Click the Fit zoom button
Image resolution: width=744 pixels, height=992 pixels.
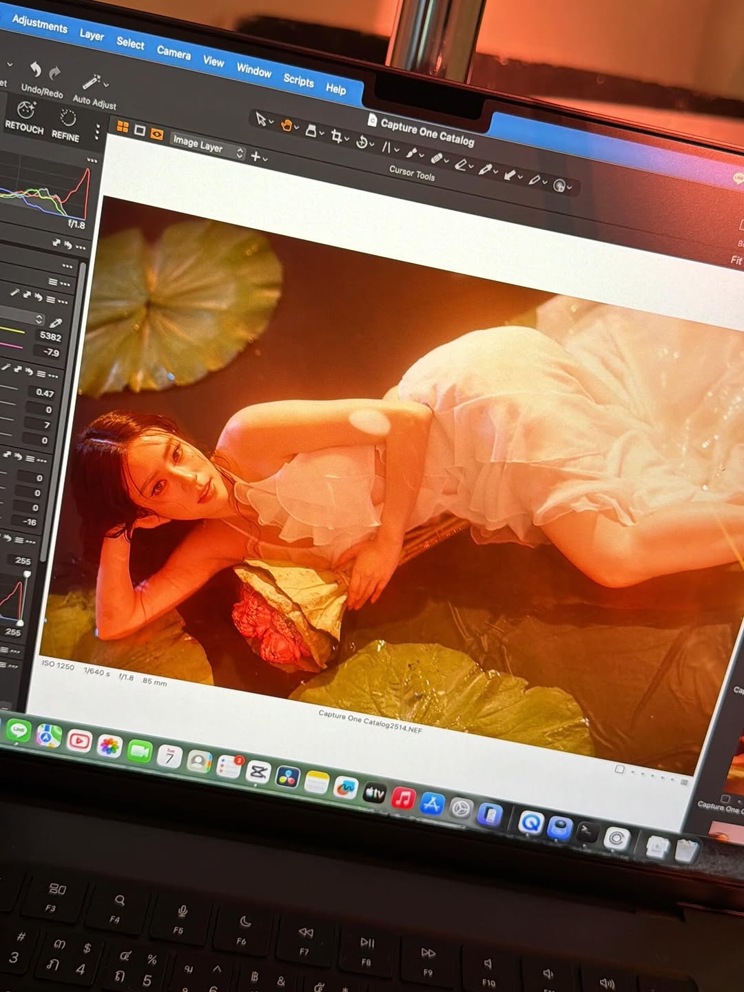[736, 260]
